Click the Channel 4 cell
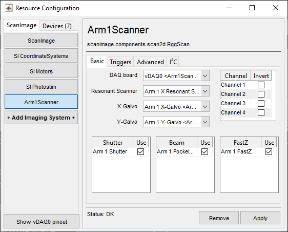 235,112
